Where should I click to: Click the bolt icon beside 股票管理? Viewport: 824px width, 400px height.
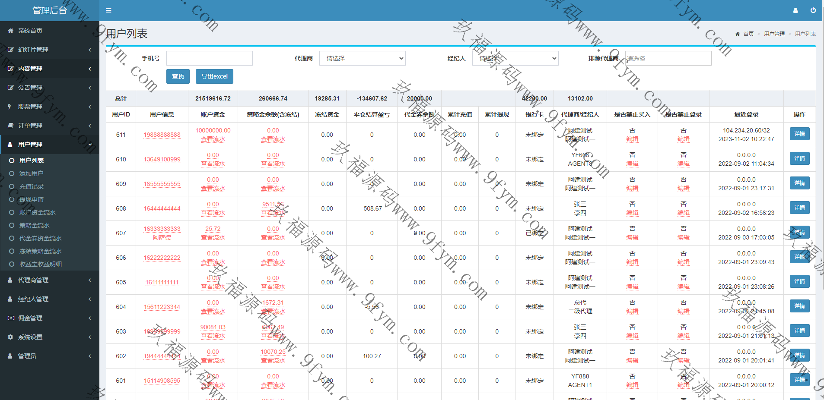[10, 107]
